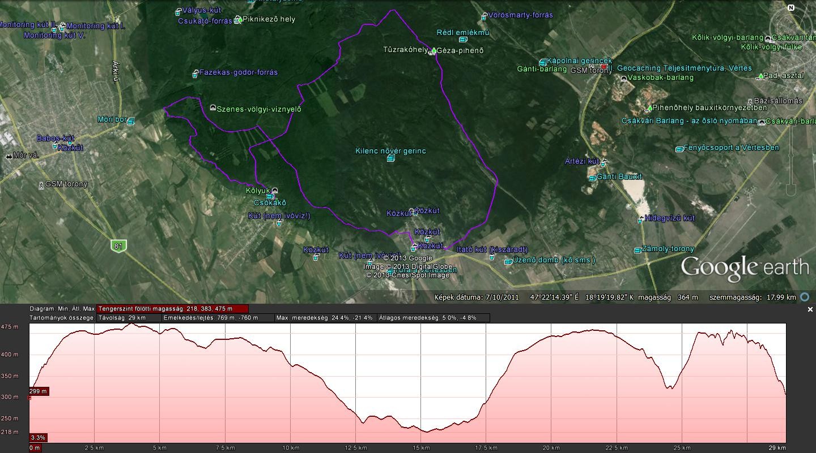Click the Hidegvízű kút well icon
816x453 pixels.
tap(640, 219)
